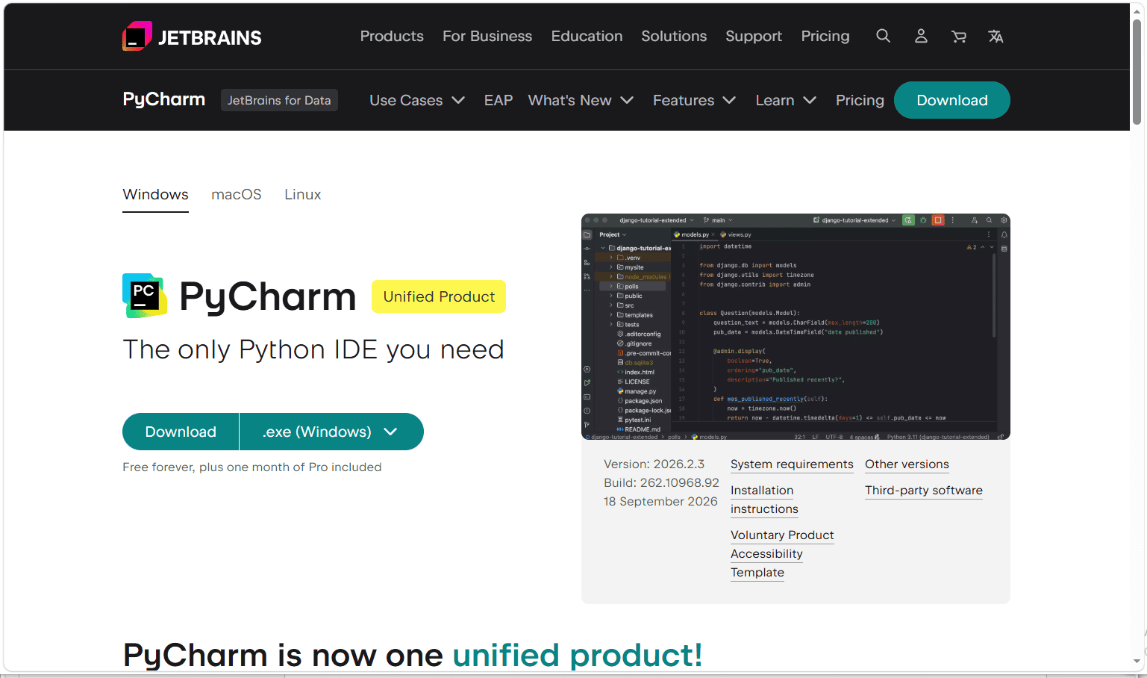Open the language selector icon
The width and height of the screenshot is (1147, 678).
996,36
